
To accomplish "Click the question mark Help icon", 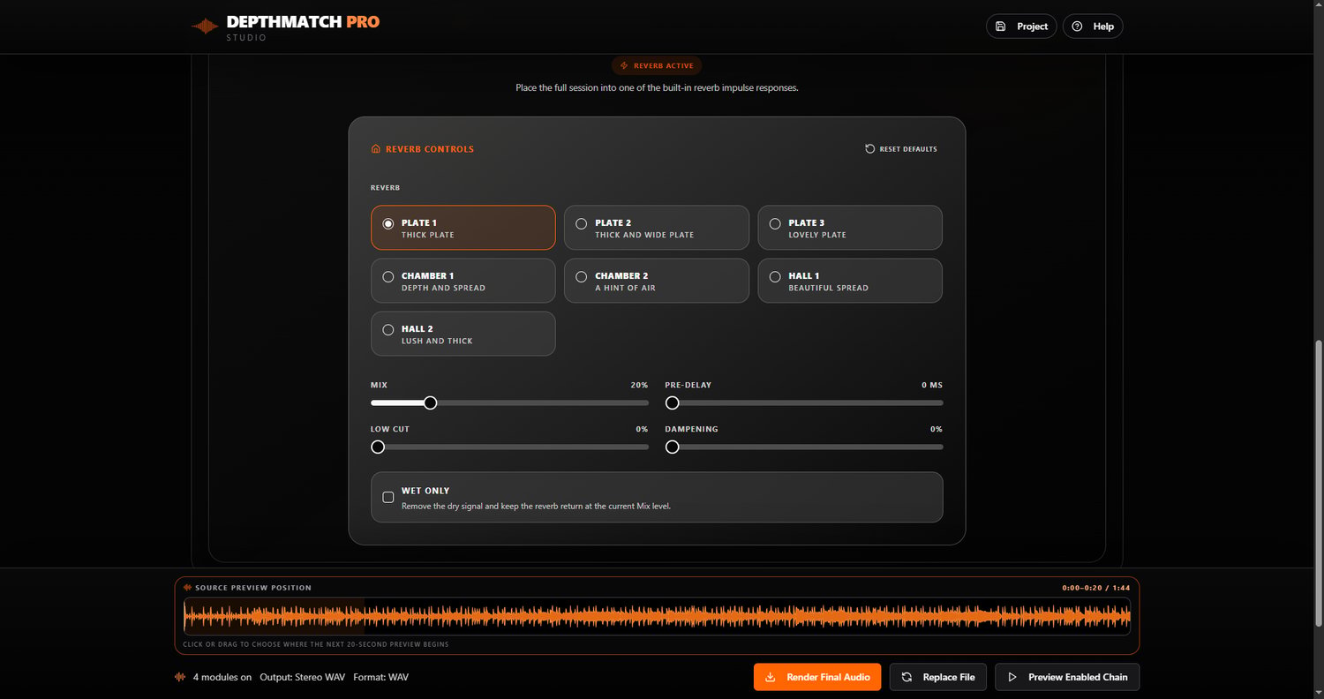I will 1077,26.
